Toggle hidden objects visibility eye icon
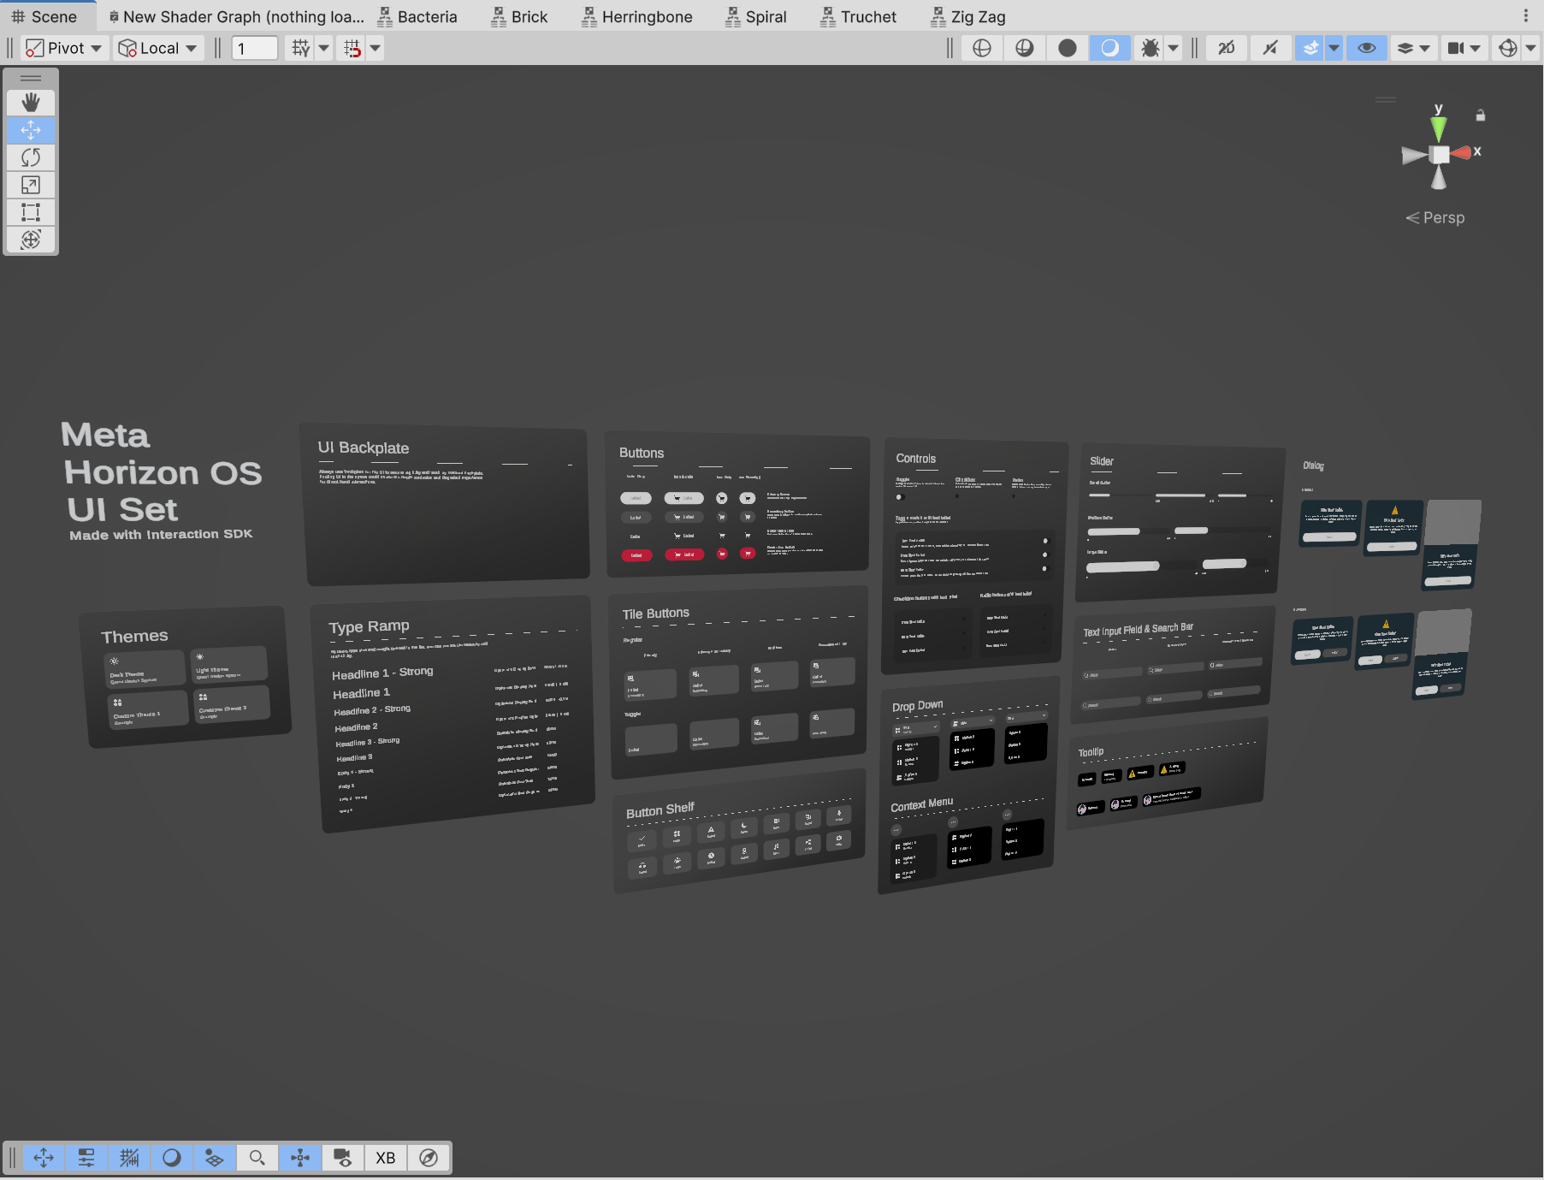 pyautogui.click(x=1367, y=48)
